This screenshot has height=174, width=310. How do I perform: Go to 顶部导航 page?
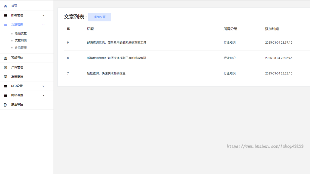click(17, 58)
